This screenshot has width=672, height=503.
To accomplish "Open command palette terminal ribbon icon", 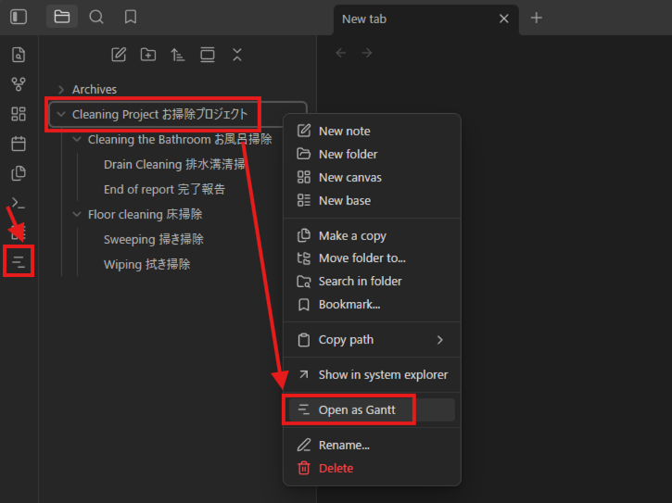I will pos(19,203).
